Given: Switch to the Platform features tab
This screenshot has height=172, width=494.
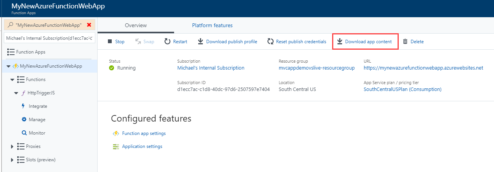Looking at the screenshot, I should [212, 26].
